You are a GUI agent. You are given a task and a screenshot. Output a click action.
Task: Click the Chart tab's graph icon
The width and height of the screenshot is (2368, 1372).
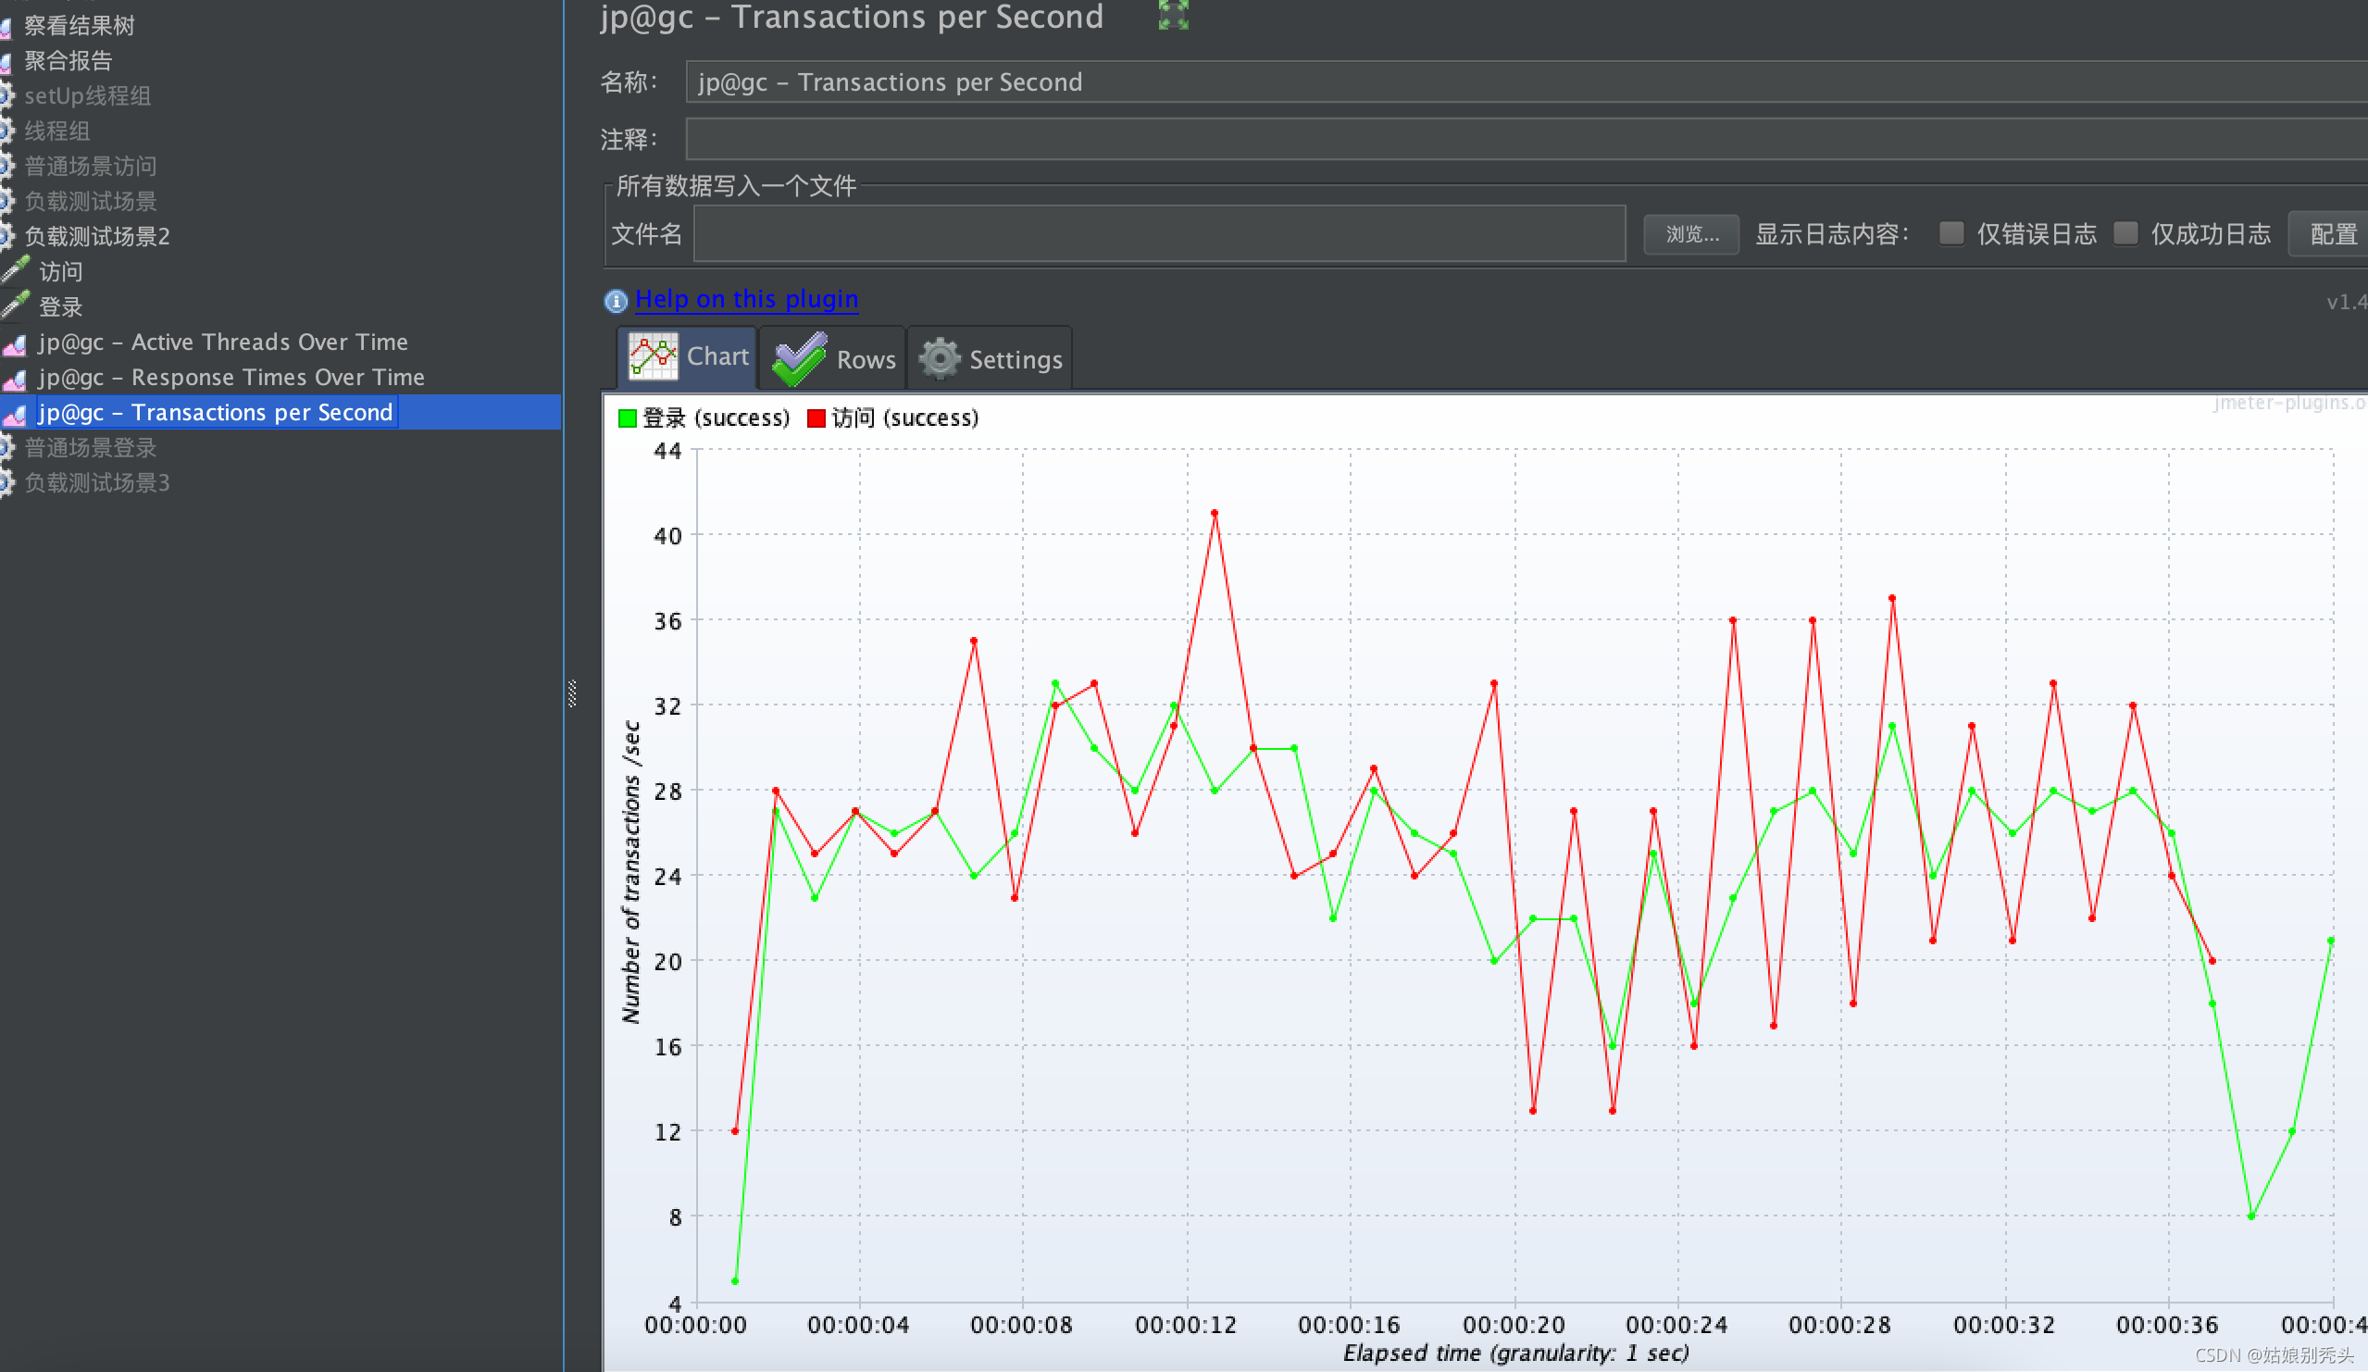point(653,357)
